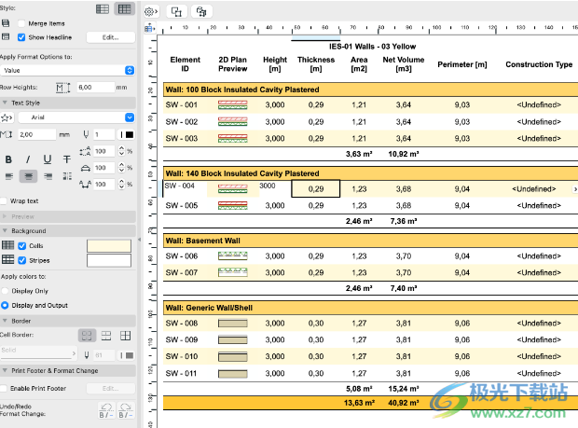Collapse Print Footer & Format Change section

pos(5,370)
